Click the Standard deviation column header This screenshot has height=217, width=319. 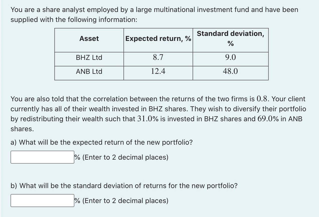(x=230, y=39)
